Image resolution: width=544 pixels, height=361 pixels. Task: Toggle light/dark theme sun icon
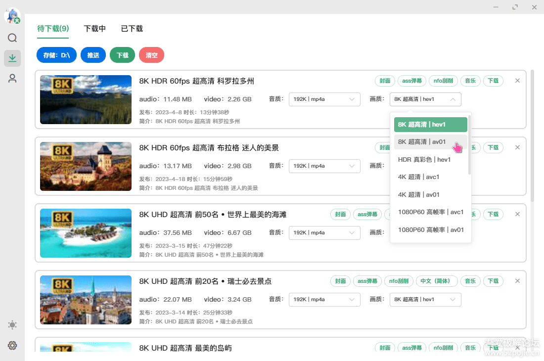(x=12, y=325)
